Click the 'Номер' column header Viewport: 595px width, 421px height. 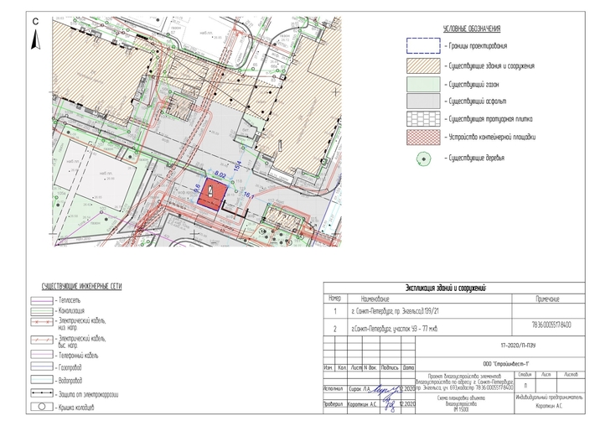point(334,299)
